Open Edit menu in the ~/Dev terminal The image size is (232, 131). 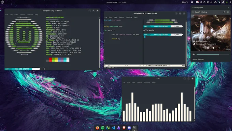click(x=110, y=17)
